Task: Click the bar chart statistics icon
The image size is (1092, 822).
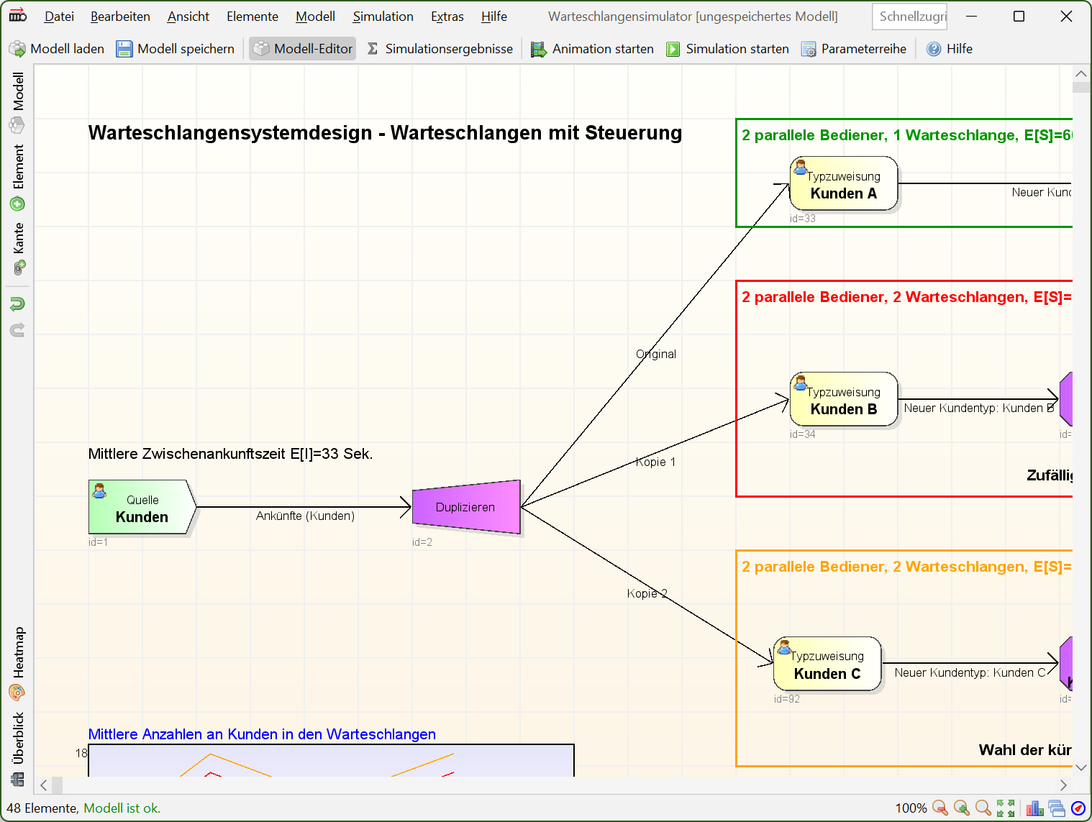Action: (1035, 808)
